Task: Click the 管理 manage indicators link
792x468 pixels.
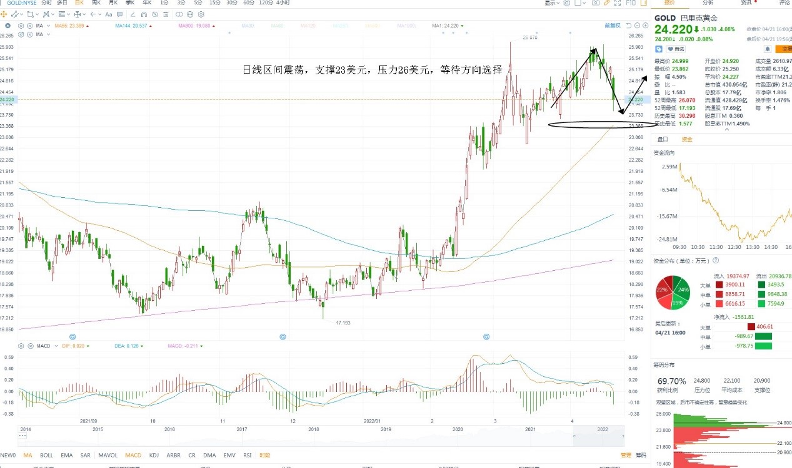Action: coord(625,456)
